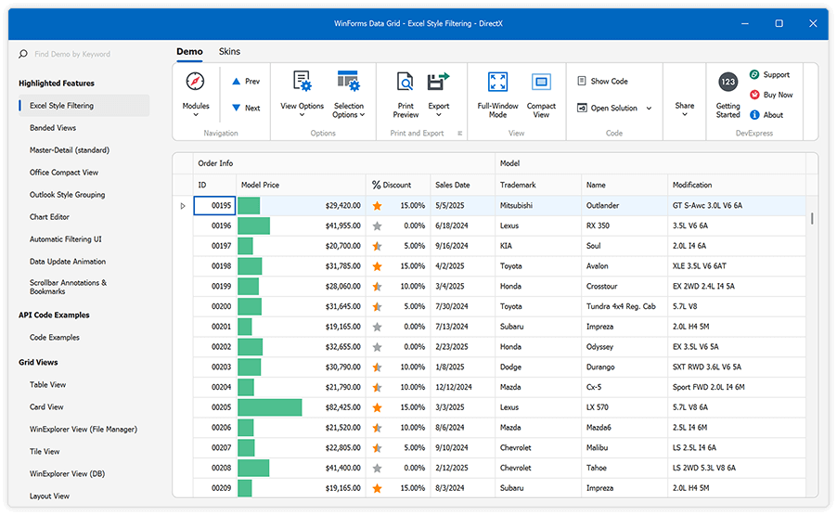
Task: Expand the Share dropdown
Action: click(685, 109)
